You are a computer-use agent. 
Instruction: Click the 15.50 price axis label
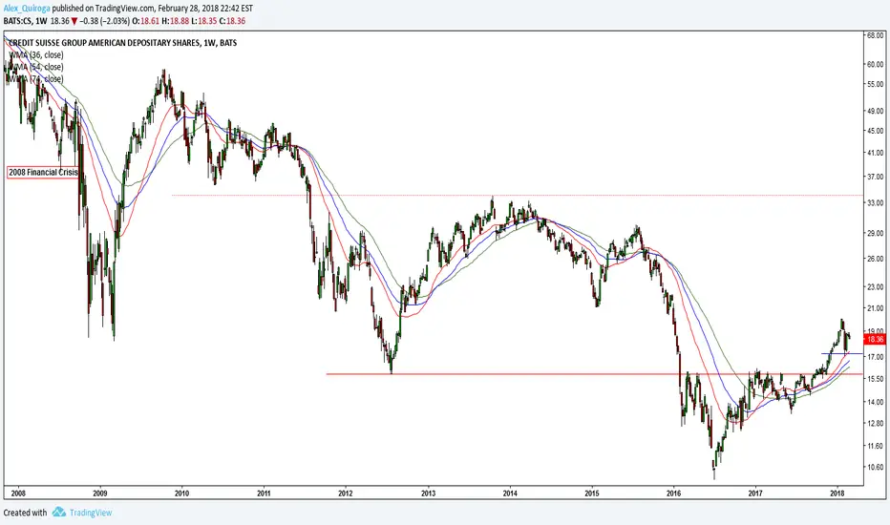876,379
